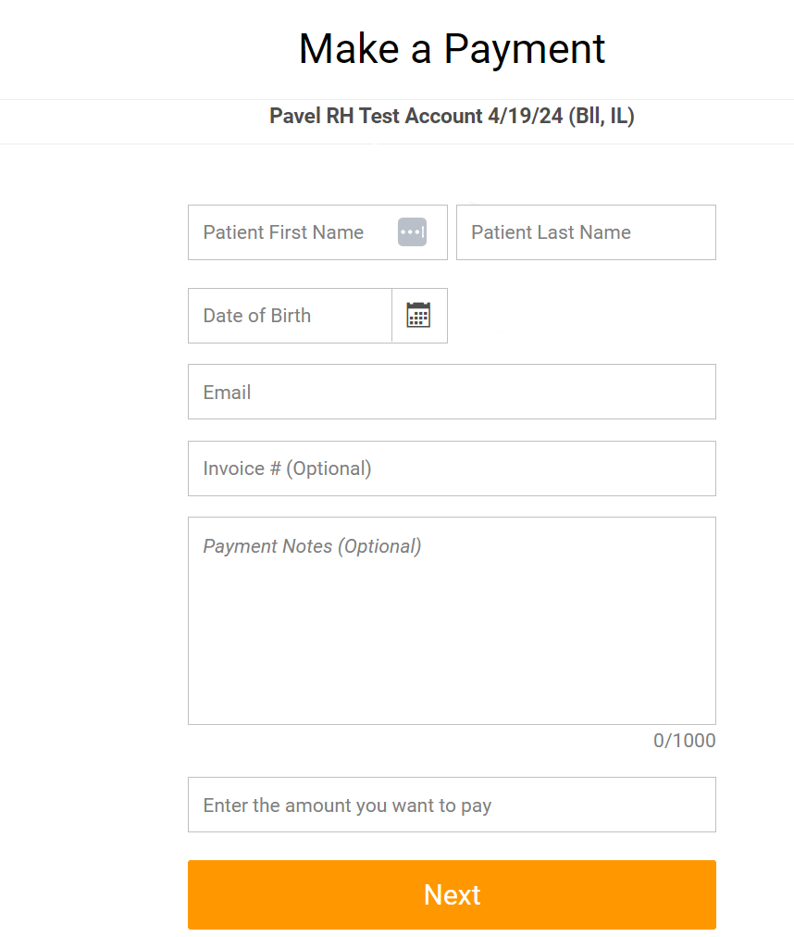Click inside the Payment Notes text area
The height and width of the screenshot is (937, 794).
coord(452,621)
